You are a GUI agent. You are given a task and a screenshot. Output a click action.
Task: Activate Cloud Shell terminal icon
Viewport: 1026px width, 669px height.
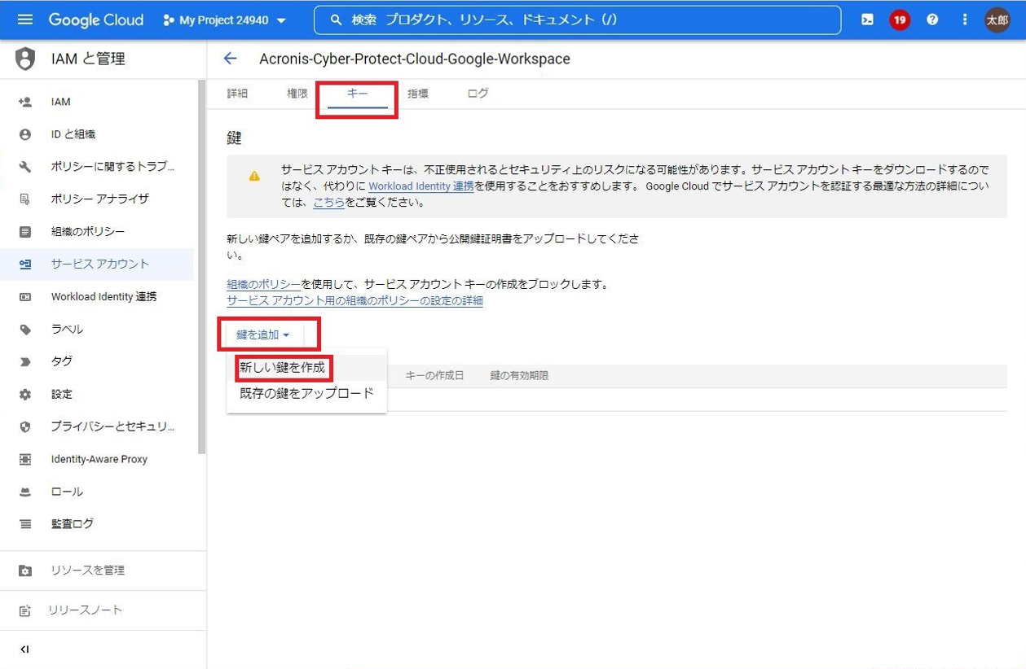click(867, 20)
